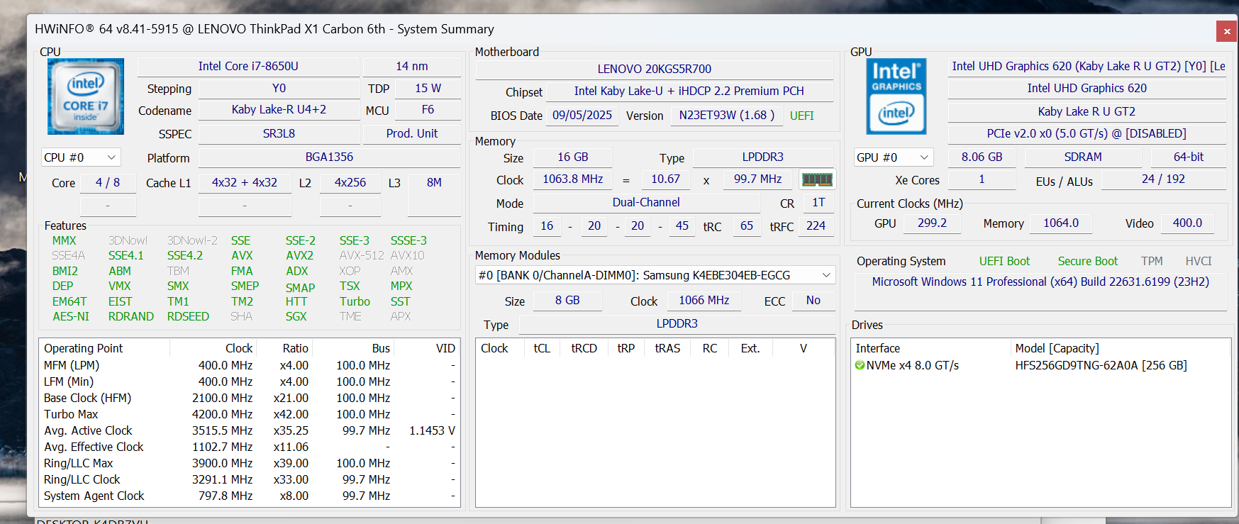The image size is (1239, 524).
Task: Click the Dual-Channel memory mode value
Action: click(646, 203)
